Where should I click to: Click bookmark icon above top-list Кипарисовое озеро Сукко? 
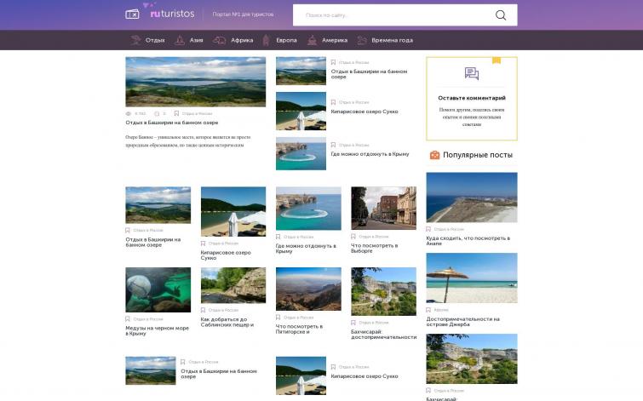[333, 102]
